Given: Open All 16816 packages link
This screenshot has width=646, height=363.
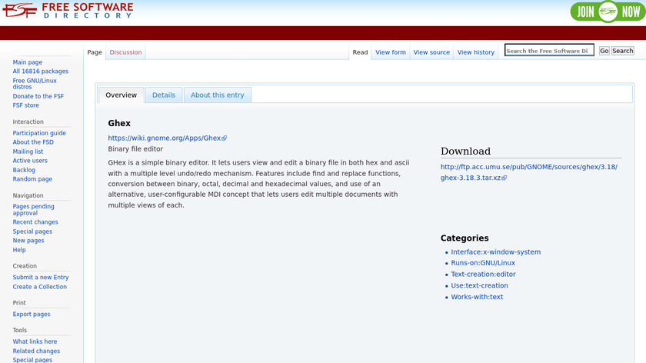Looking at the screenshot, I should [40, 72].
